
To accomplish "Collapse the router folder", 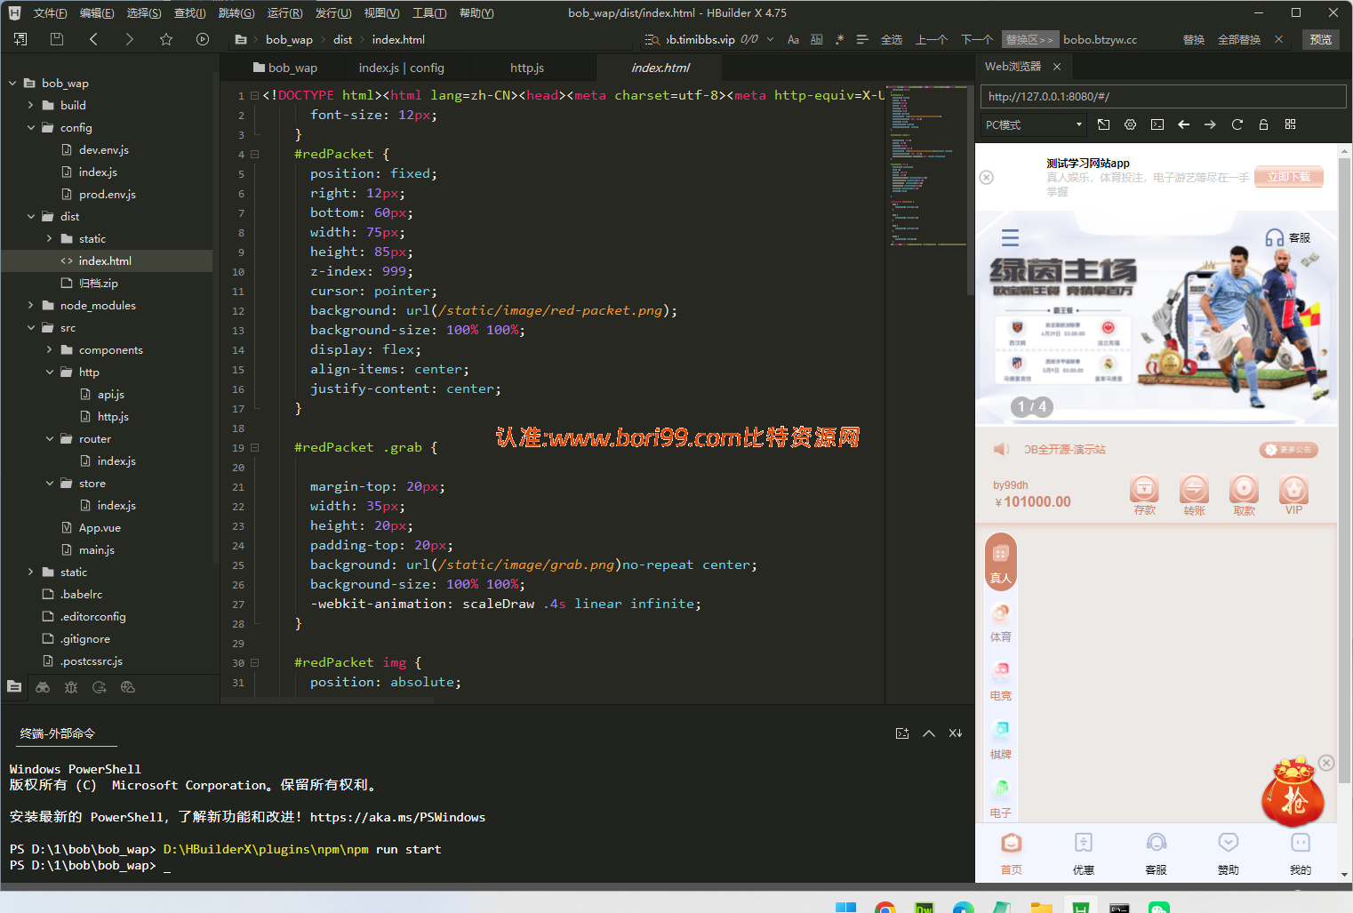I will click(50, 439).
